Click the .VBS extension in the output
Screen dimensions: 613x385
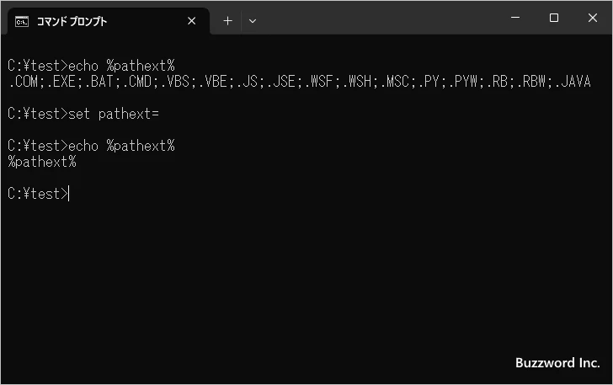tap(175, 82)
